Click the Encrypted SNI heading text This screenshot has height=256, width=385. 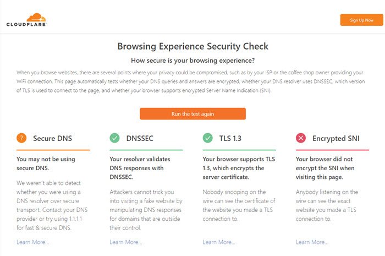tap(336, 139)
